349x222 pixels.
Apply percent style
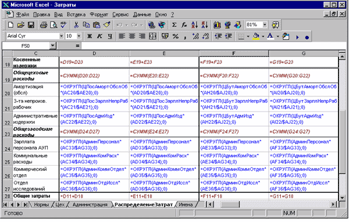coord(176,36)
